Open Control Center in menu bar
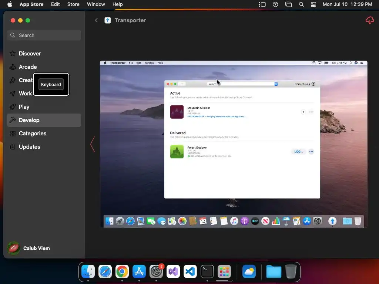Screen dimensions: 379x284 313,4
